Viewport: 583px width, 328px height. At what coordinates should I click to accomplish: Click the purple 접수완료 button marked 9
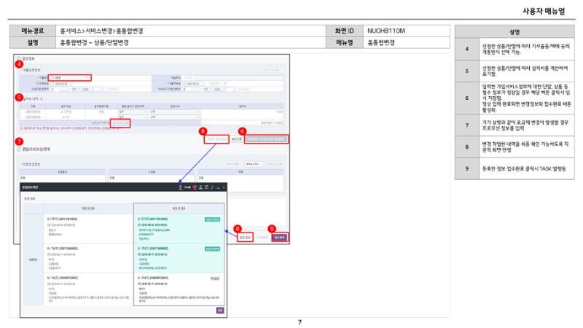pyautogui.click(x=280, y=238)
